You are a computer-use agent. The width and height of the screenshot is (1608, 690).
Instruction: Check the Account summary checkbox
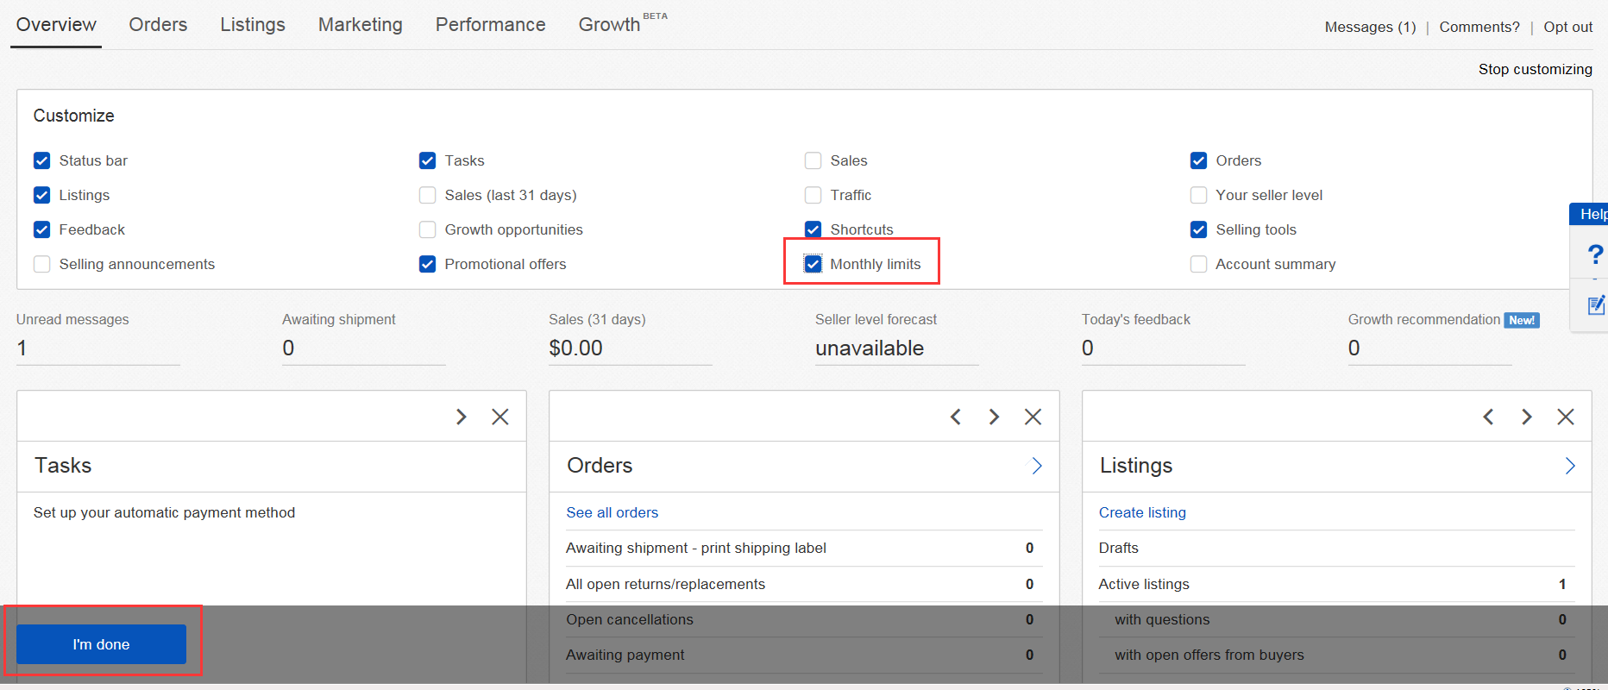1198,264
